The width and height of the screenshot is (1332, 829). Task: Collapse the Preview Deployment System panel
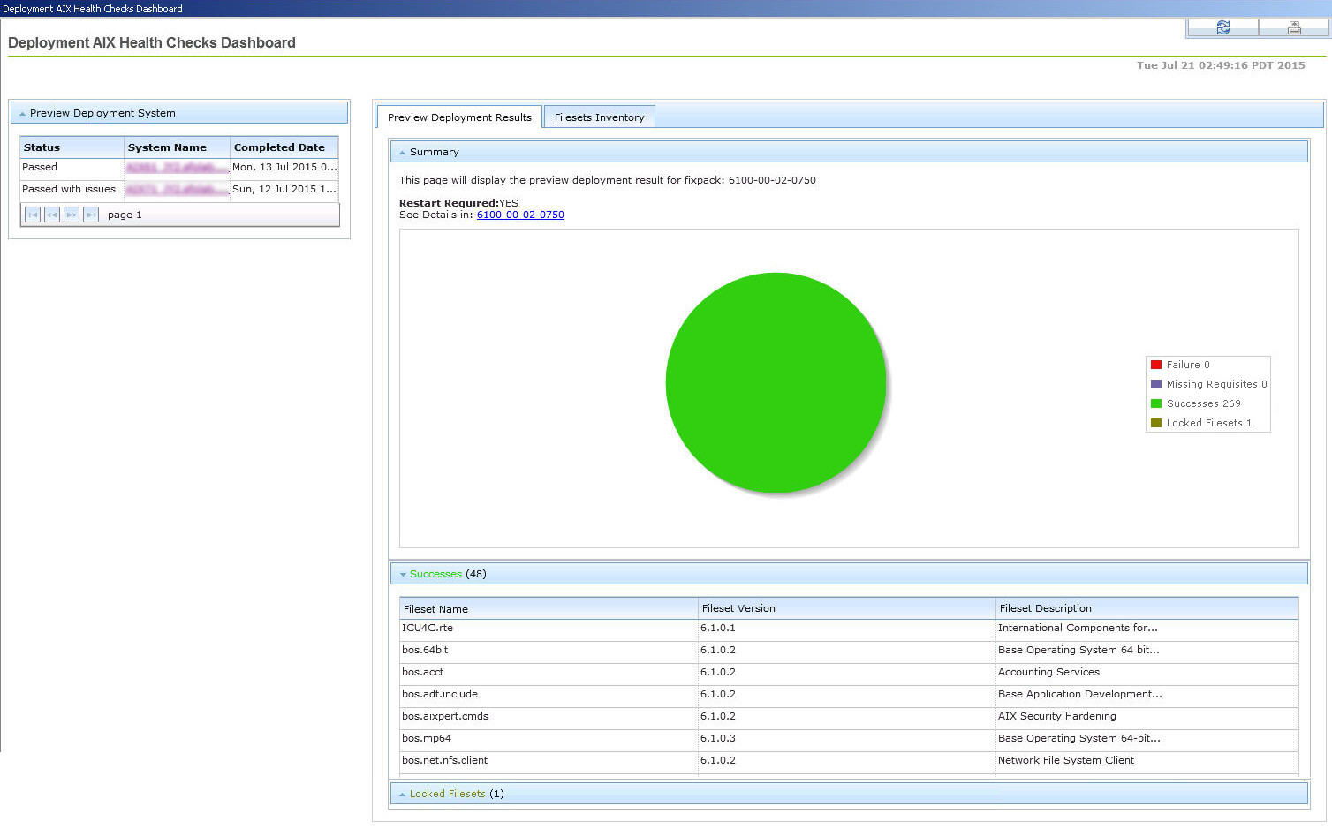click(23, 114)
